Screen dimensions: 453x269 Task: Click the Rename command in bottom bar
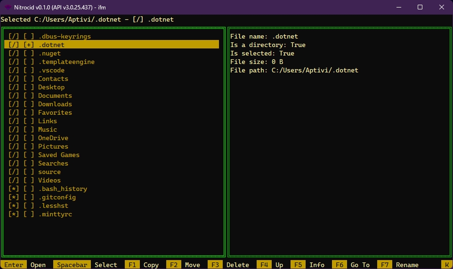click(407, 265)
